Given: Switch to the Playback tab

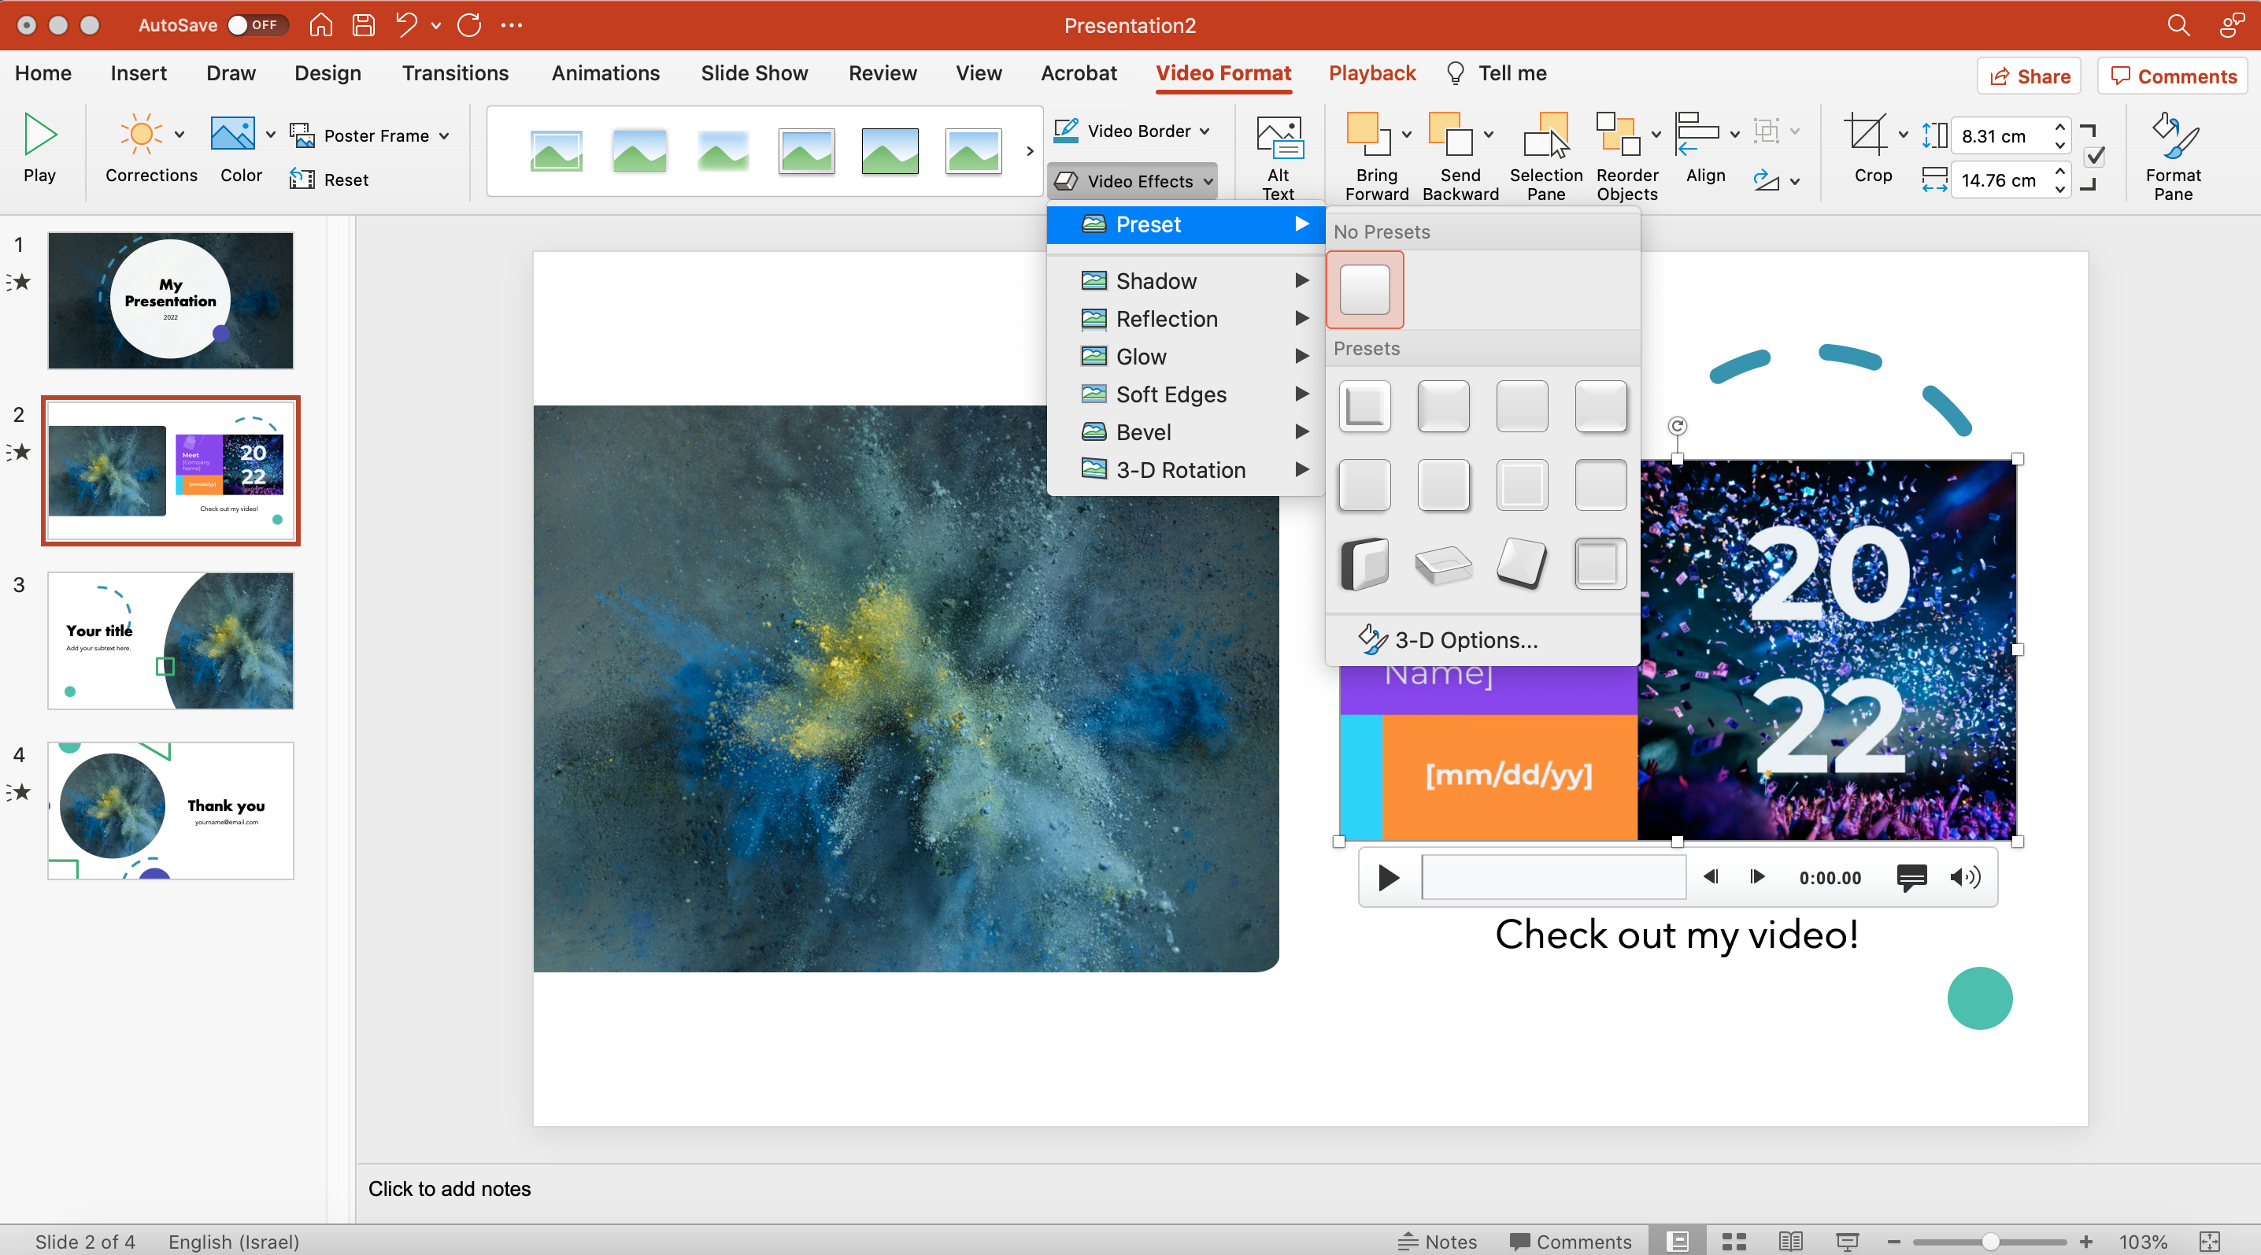Looking at the screenshot, I should coord(1371,73).
